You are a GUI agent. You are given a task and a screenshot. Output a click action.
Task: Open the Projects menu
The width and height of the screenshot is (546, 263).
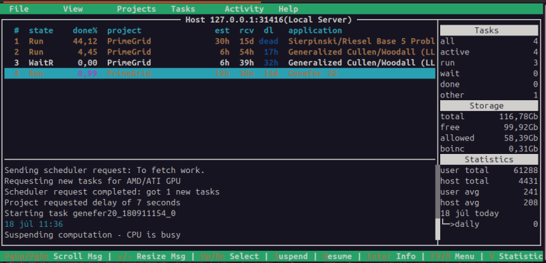[136, 9]
